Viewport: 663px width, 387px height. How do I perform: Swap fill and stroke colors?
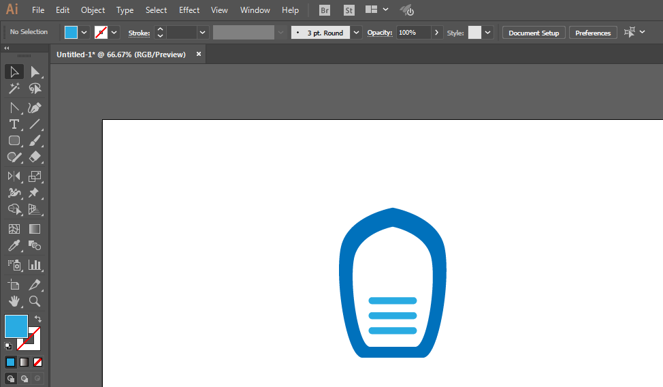pos(37,319)
